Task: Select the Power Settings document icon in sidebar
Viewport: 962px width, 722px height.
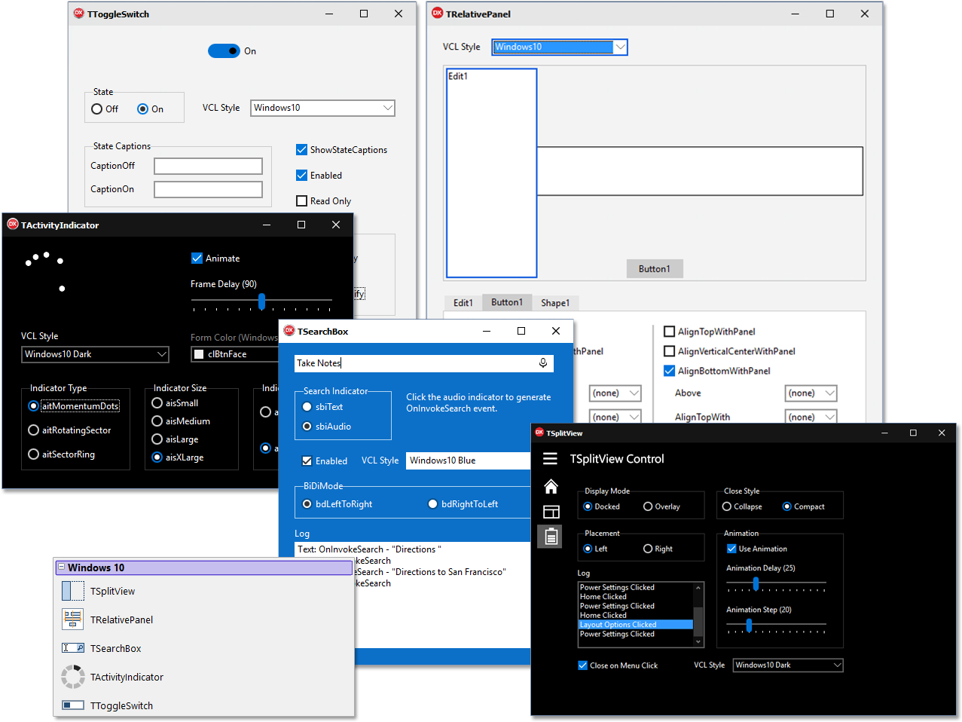Action: pos(550,537)
